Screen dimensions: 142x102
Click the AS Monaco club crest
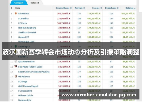coord(16,13)
